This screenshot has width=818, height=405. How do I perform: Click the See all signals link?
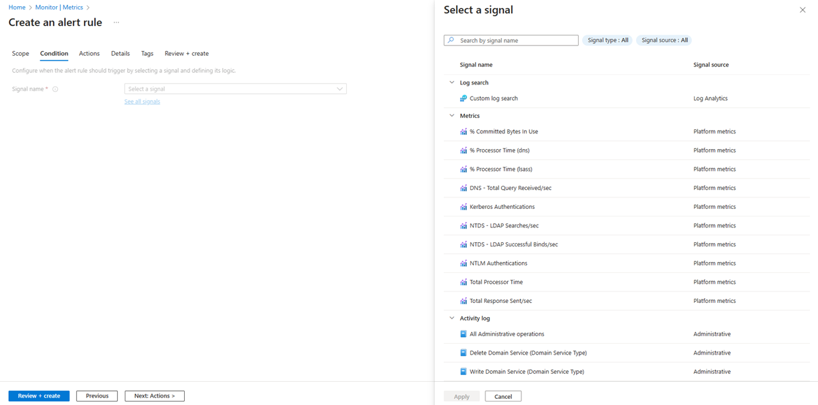(142, 101)
